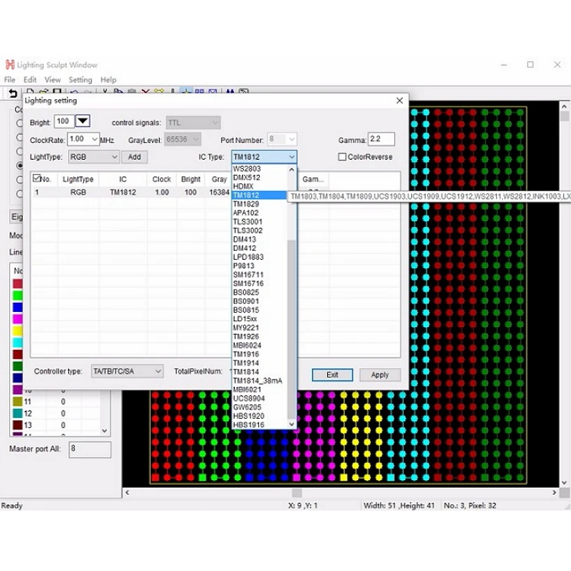Viewport: 571px width, 571px height.
Task: Collapse the IC Type dropdown showing TM1812
Action: tap(264, 157)
